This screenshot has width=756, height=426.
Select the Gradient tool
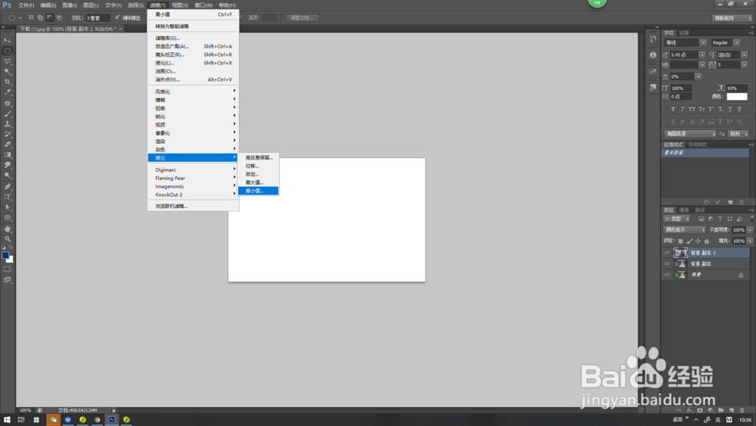(8, 155)
